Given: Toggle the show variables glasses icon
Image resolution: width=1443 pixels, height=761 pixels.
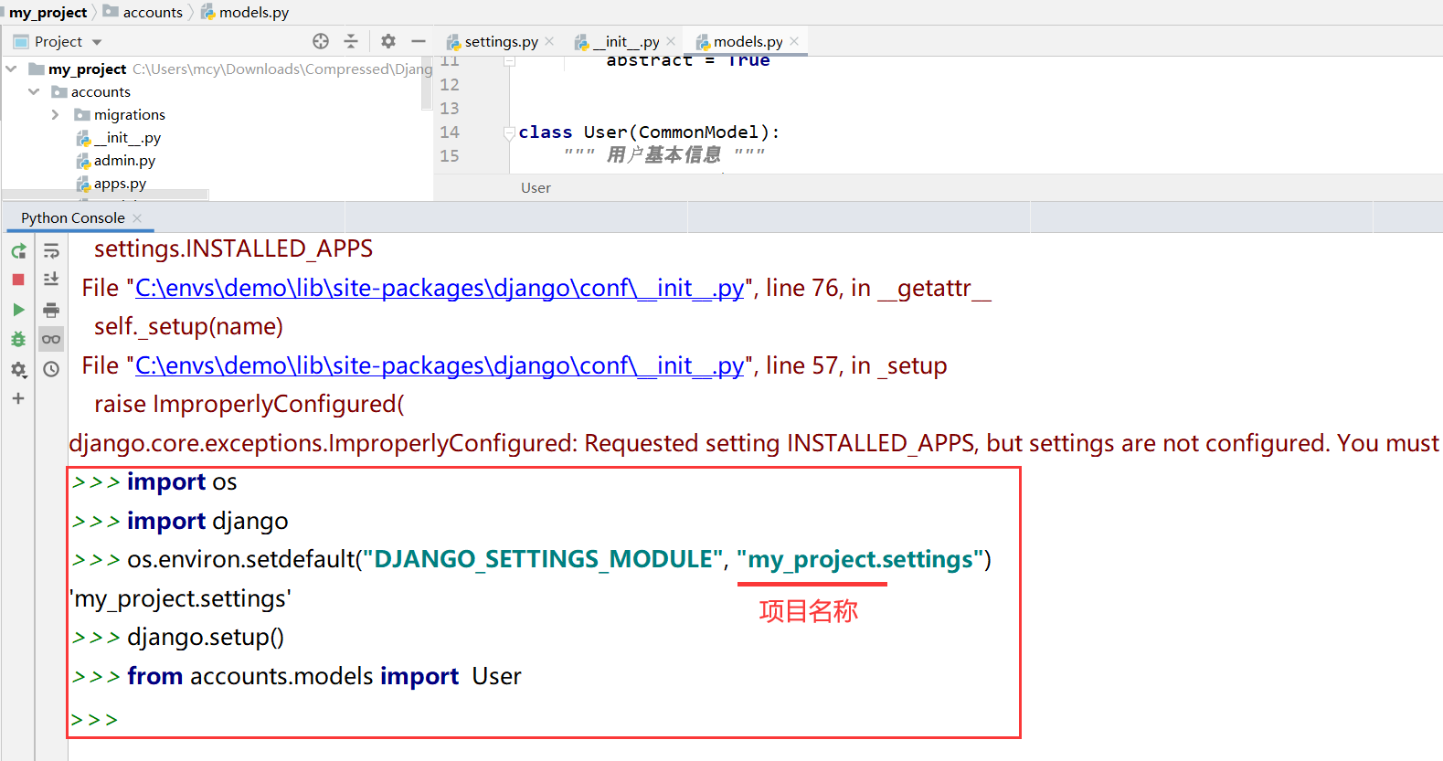Looking at the screenshot, I should pyautogui.click(x=51, y=339).
